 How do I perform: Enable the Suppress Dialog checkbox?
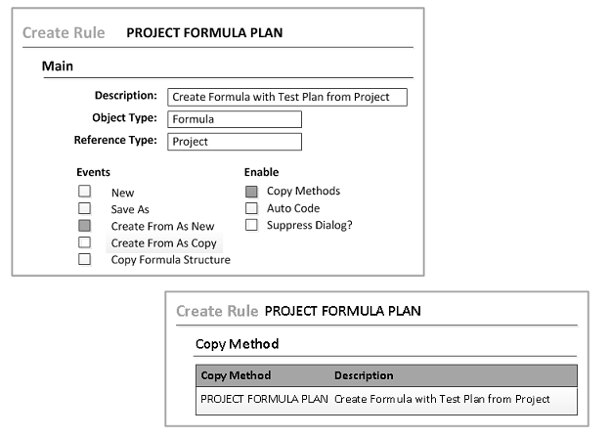click(251, 225)
